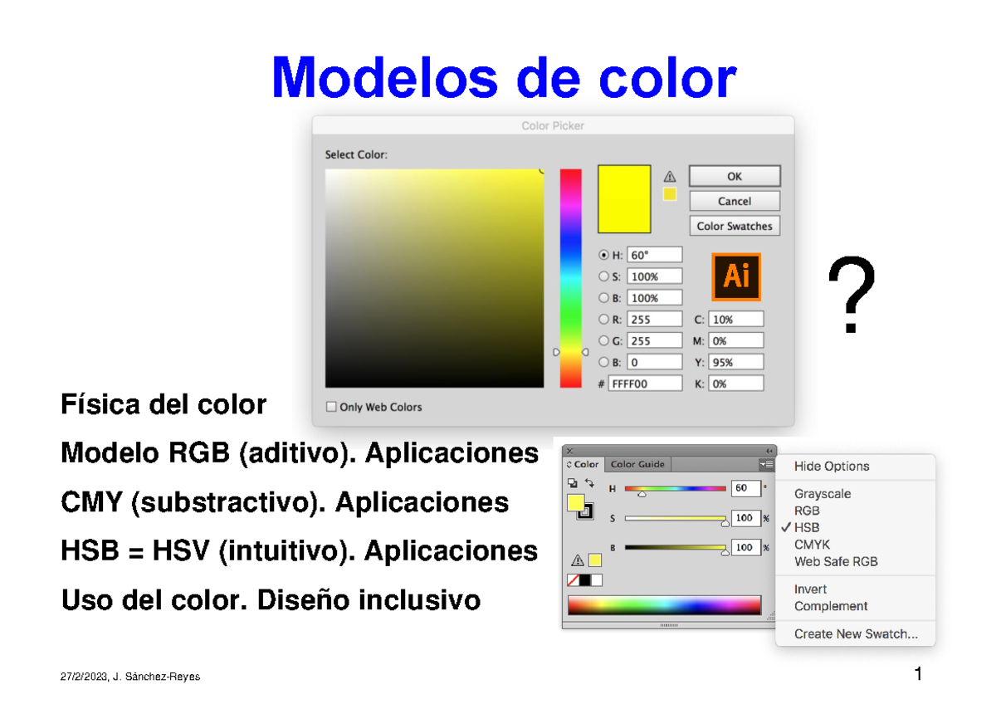Image resolution: width=996 pixels, height=704 pixels.
Task: Click the Hue slider in the Color panel
Action: (676, 488)
